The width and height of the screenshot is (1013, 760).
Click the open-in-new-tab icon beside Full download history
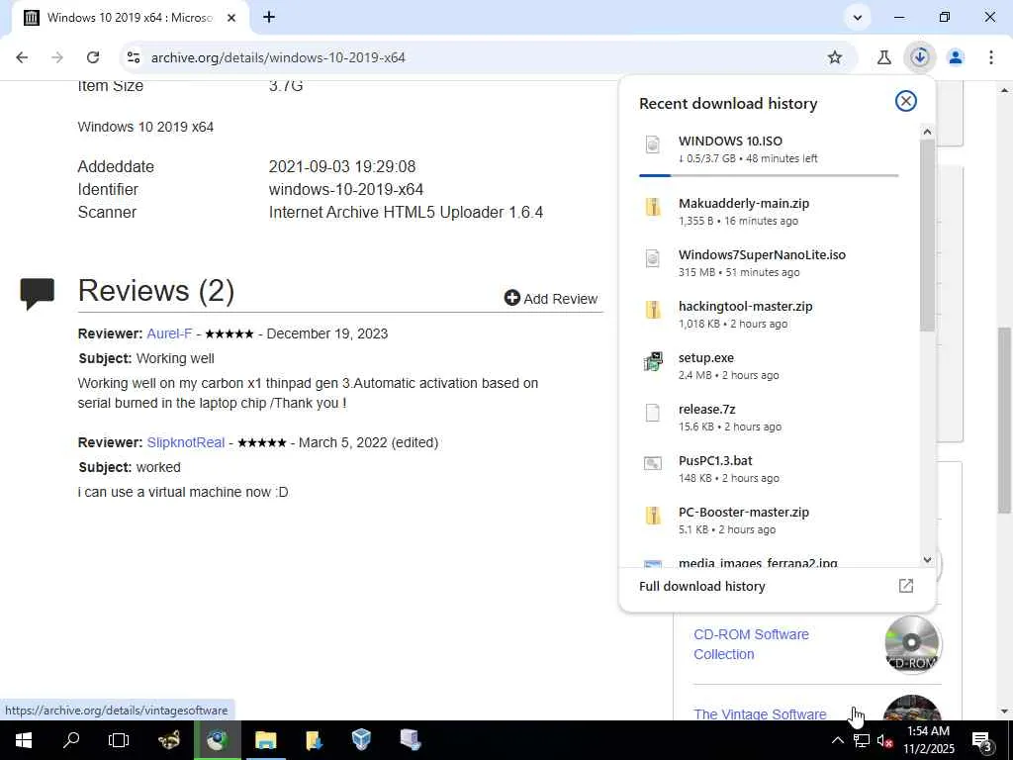(906, 586)
